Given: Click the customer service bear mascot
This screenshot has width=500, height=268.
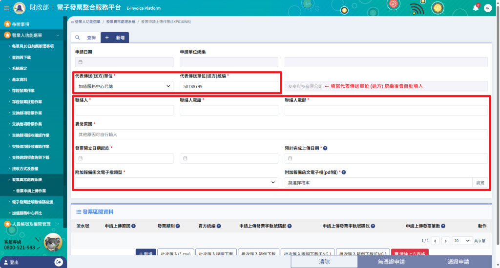Looking at the screenshot, I should [x=53, y=242].
